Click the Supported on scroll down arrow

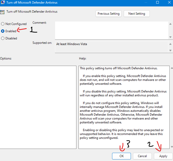click(170, 50)
